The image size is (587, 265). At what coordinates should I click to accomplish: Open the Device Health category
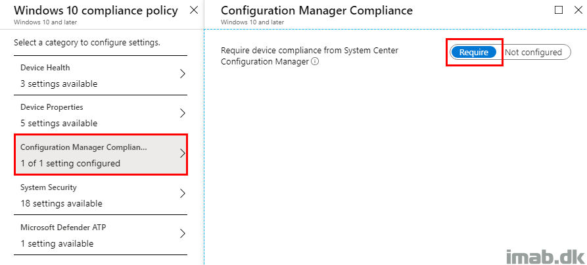point(101,76)
